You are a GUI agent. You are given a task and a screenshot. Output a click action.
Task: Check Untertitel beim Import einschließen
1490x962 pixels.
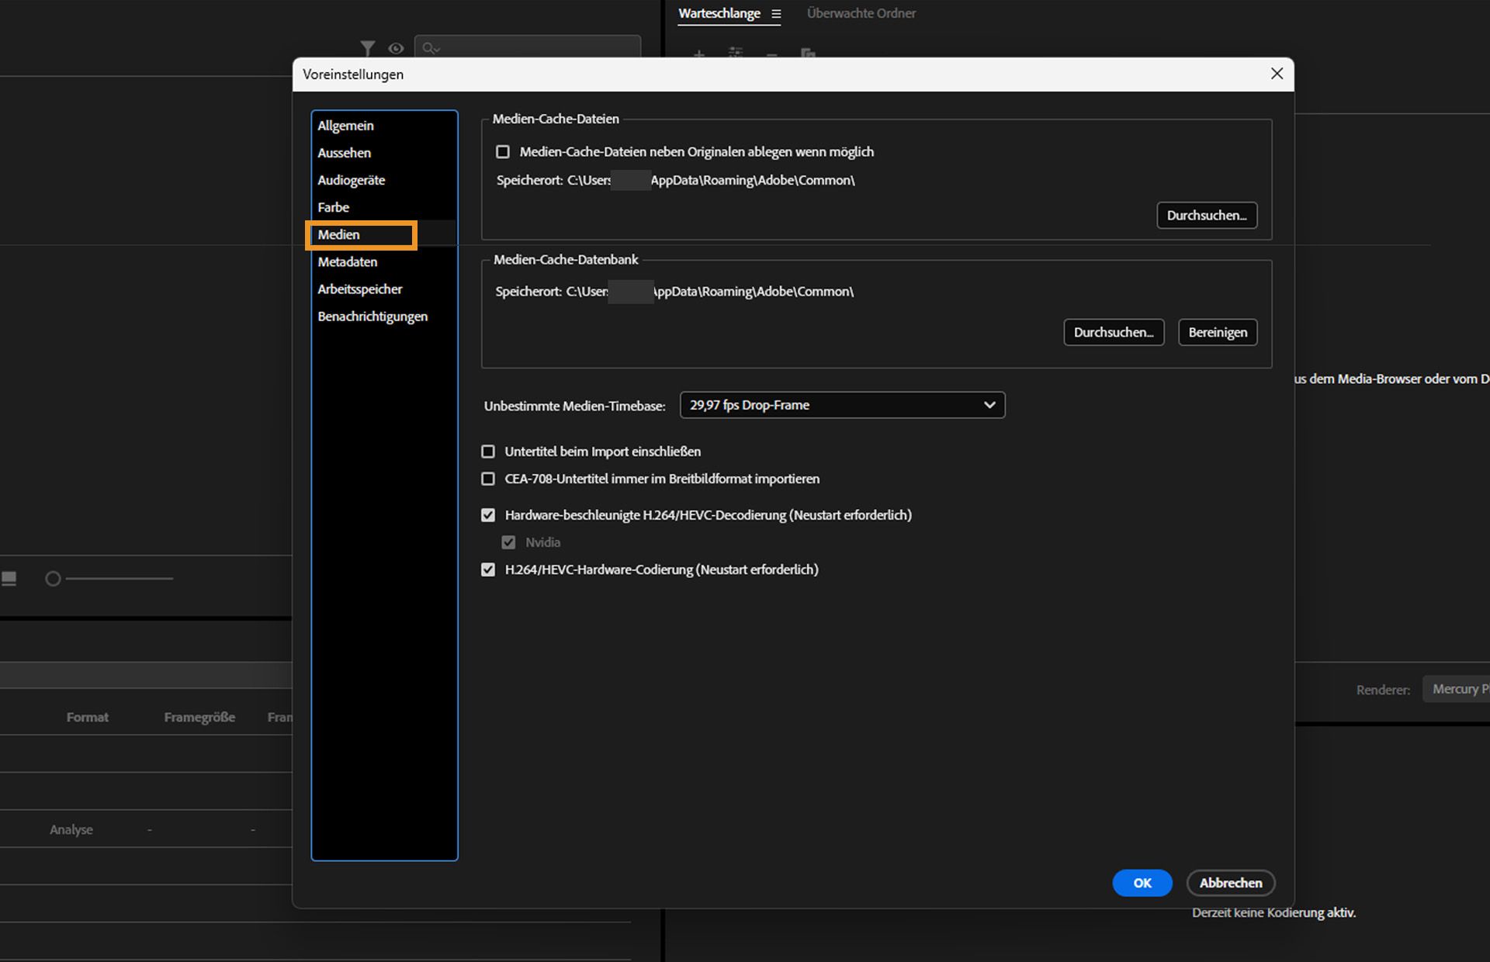[x=488, y=452]
